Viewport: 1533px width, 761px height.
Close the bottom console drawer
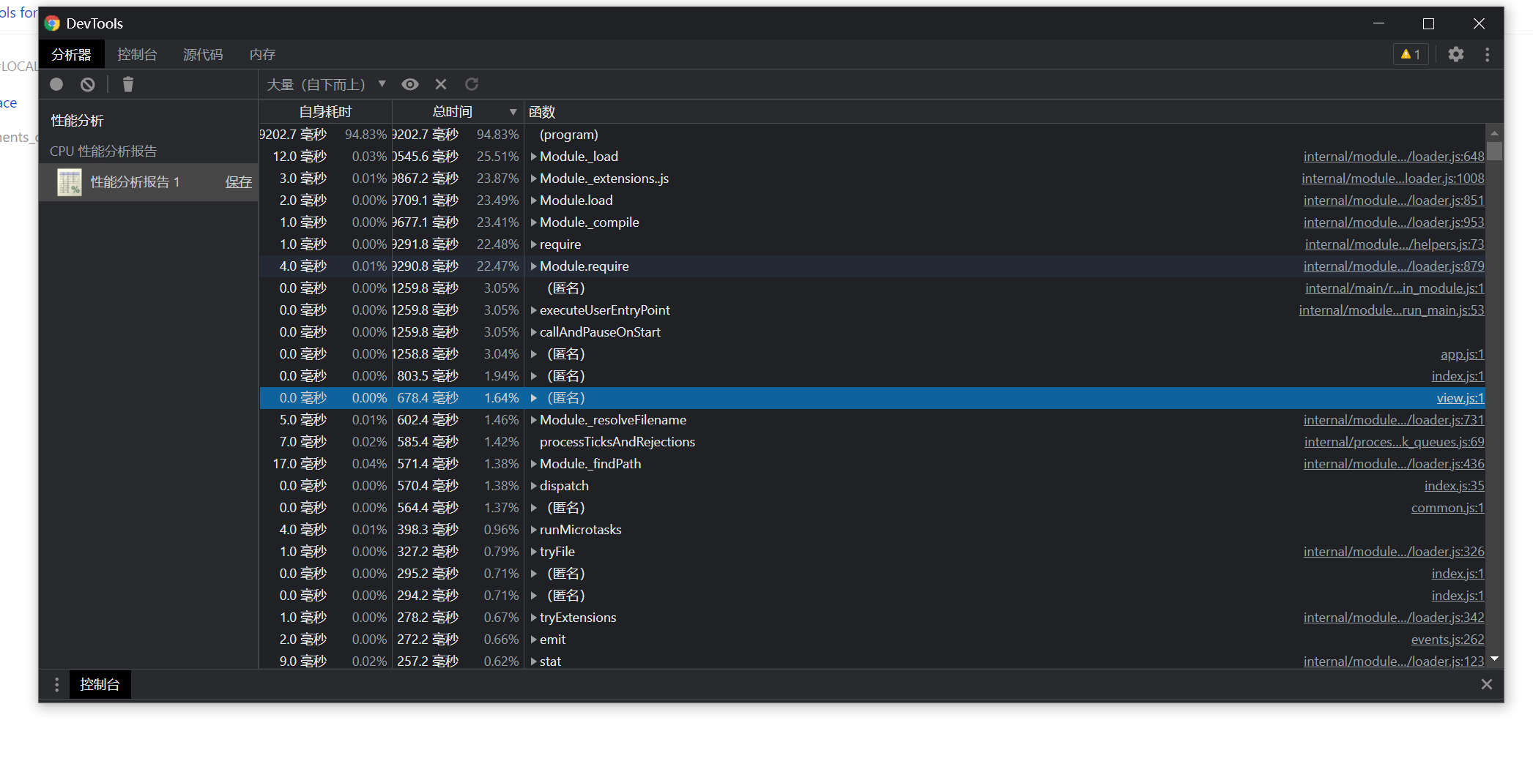coord(1486,684)
